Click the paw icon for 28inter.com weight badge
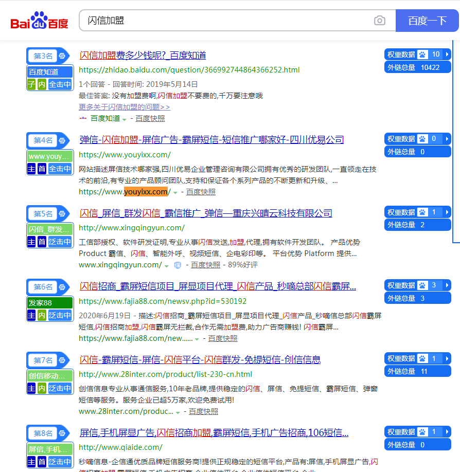The image size is (460, 472). tap(422, 358)
